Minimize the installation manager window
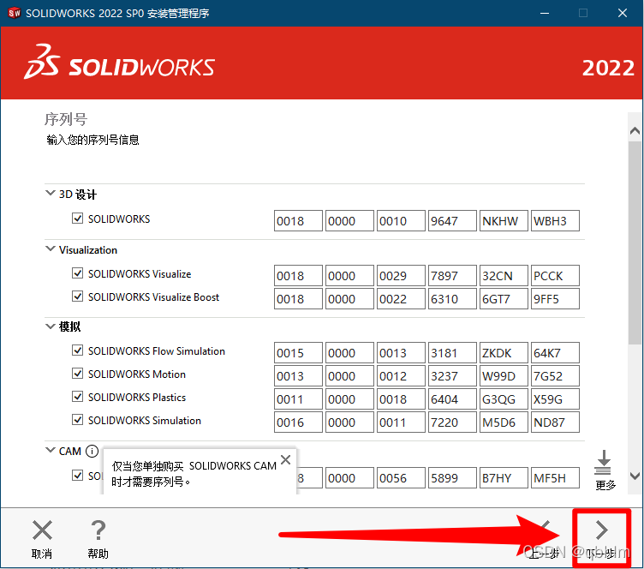 pyautogui.click(x=545, y=13)
